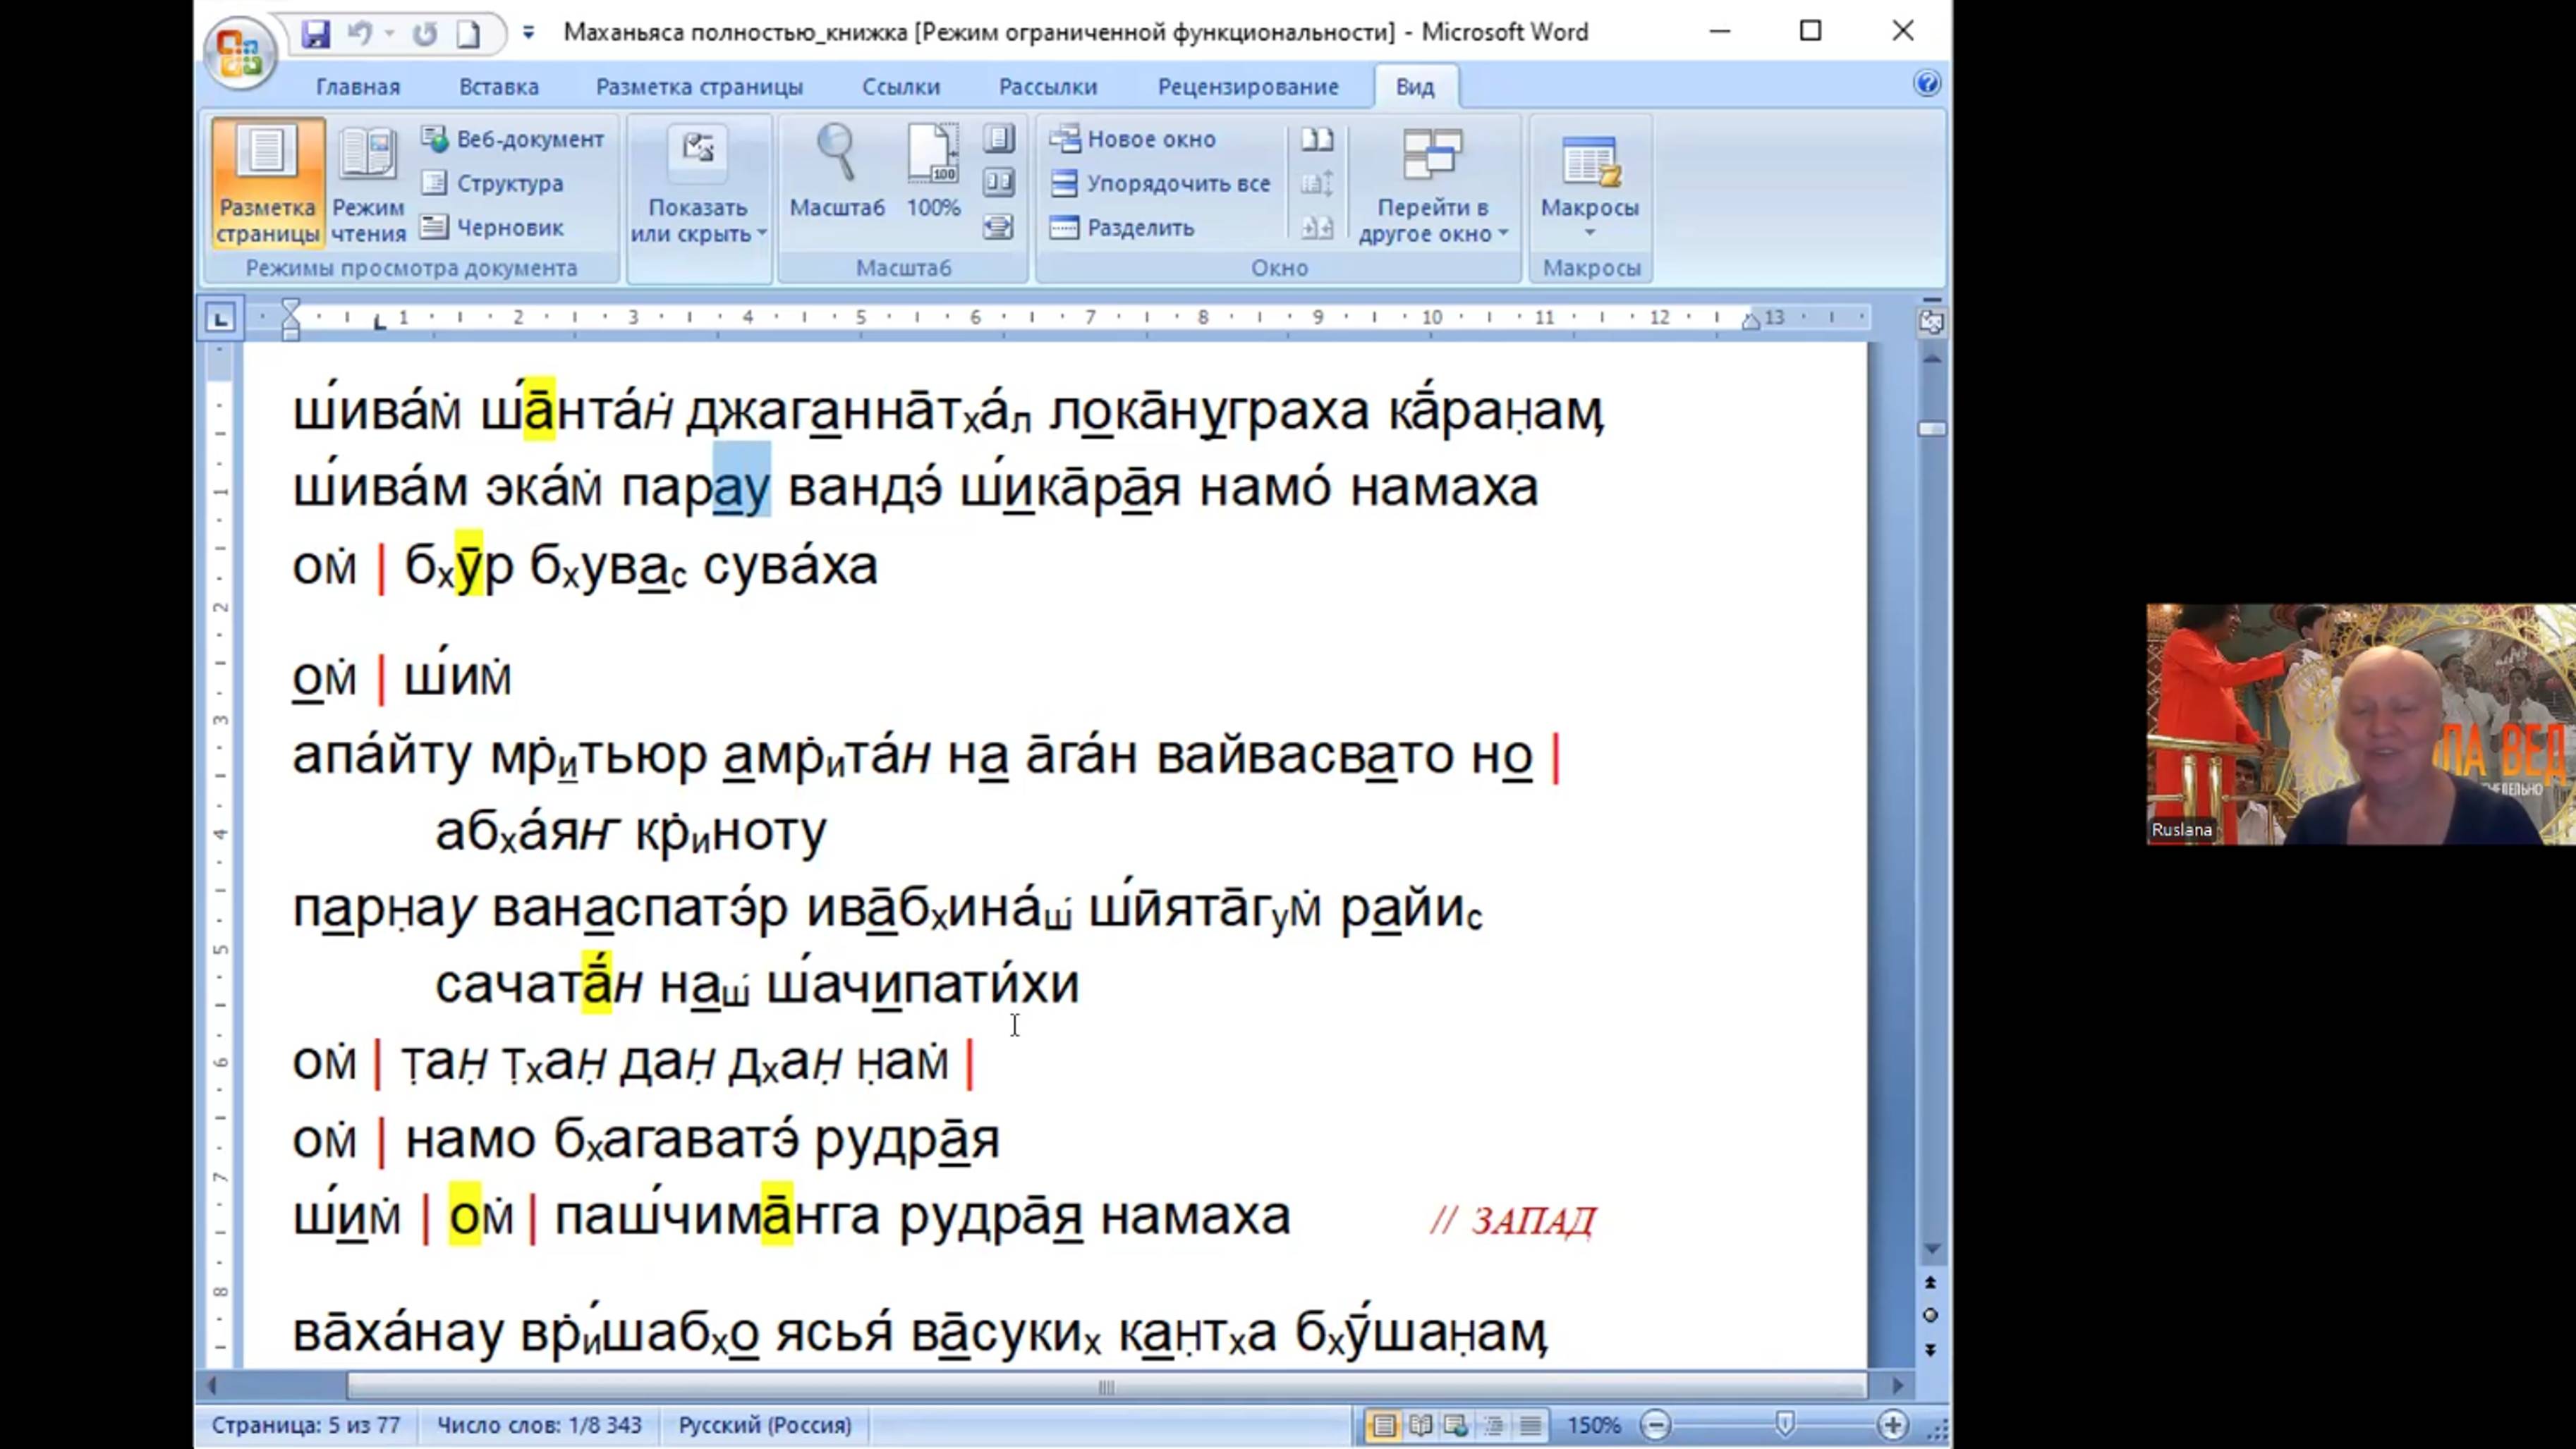Open the Макросы dropdown arrow
Viewport: 2576px width, 1449px height.
pos(1589,233)
